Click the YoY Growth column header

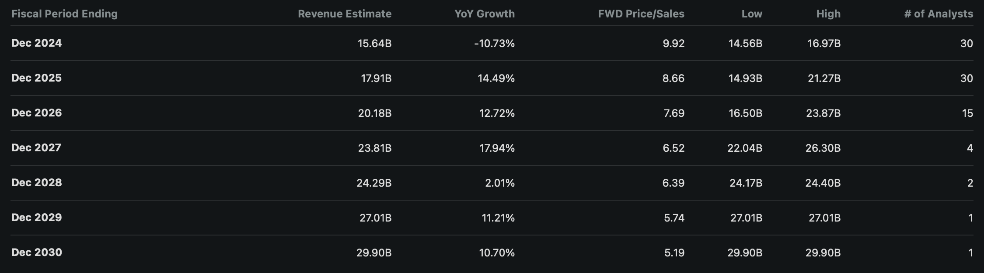point(484,14)
